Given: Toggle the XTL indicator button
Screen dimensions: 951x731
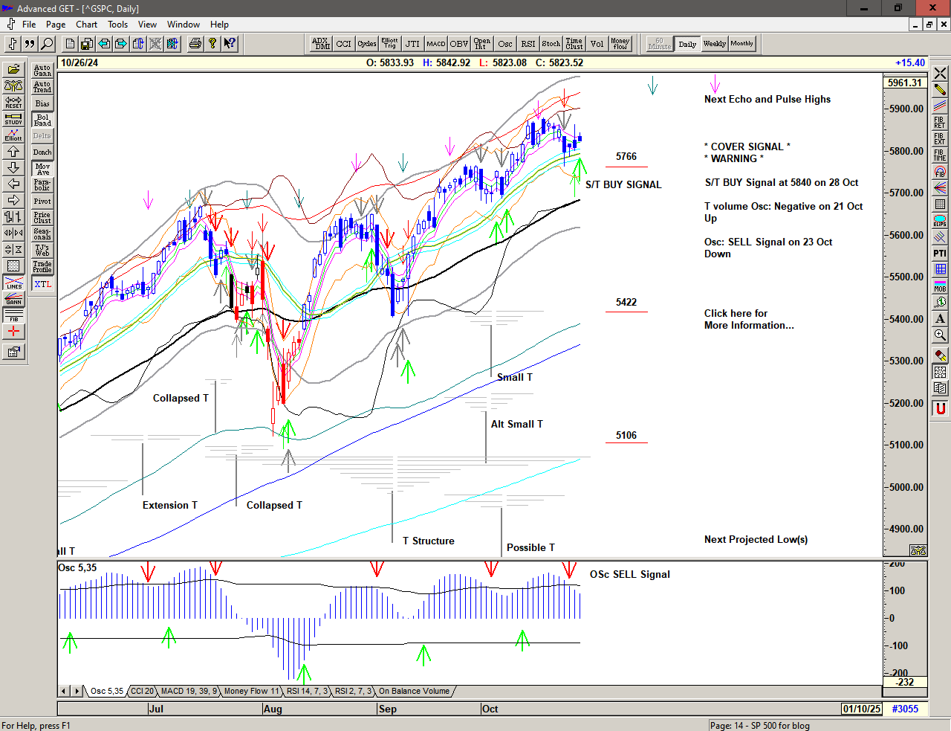Looking at the screenshot, I should coord(42,284).
